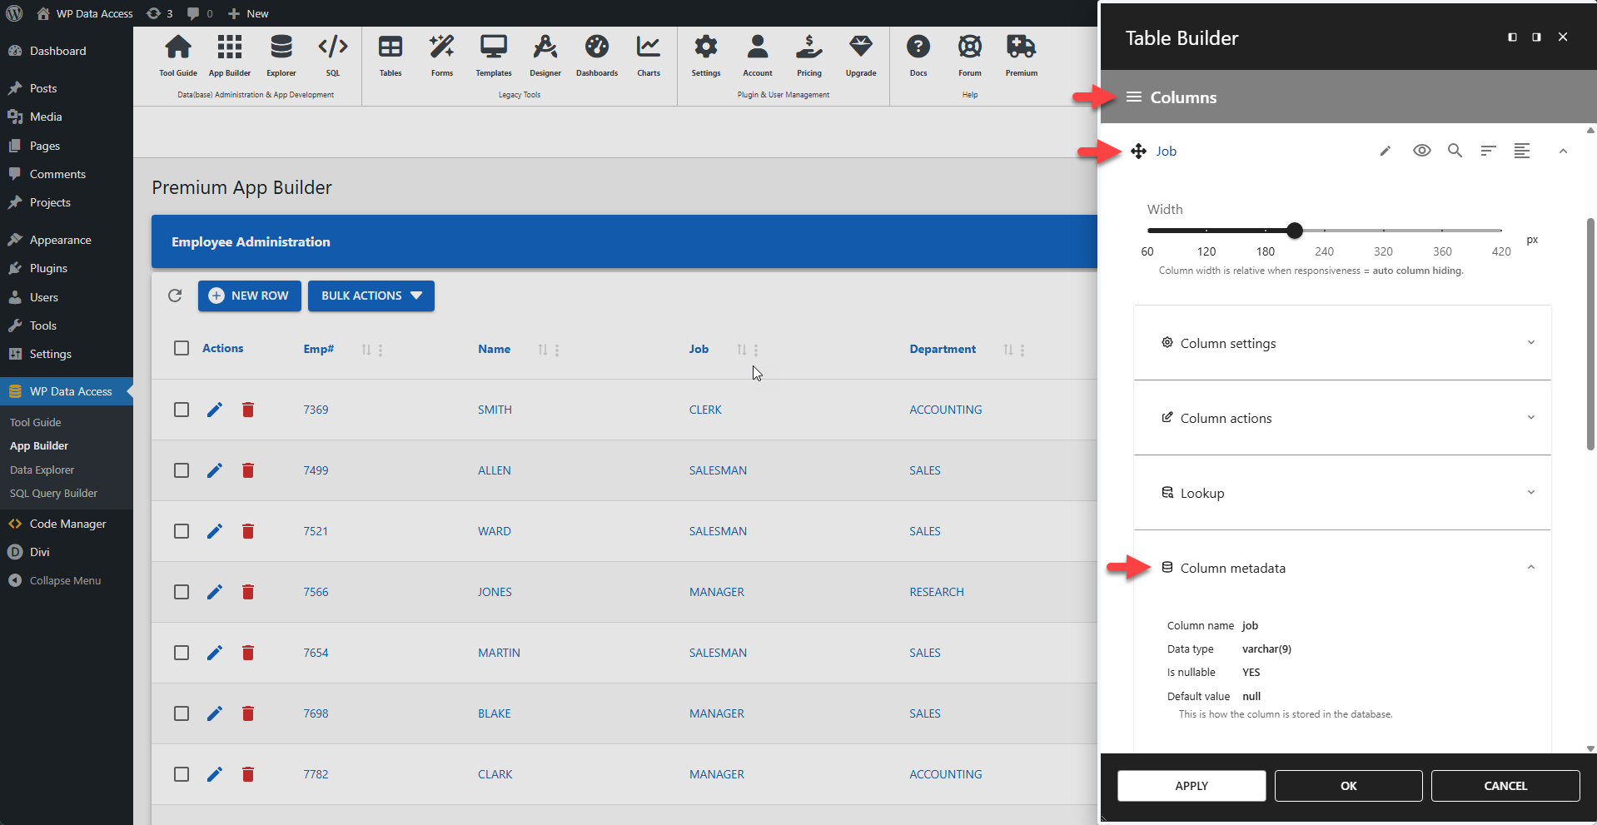
Task: Expand the Lookup section
Action: coord(1341,492)
